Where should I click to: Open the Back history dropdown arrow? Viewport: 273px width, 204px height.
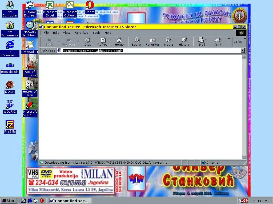coord(59,42)
